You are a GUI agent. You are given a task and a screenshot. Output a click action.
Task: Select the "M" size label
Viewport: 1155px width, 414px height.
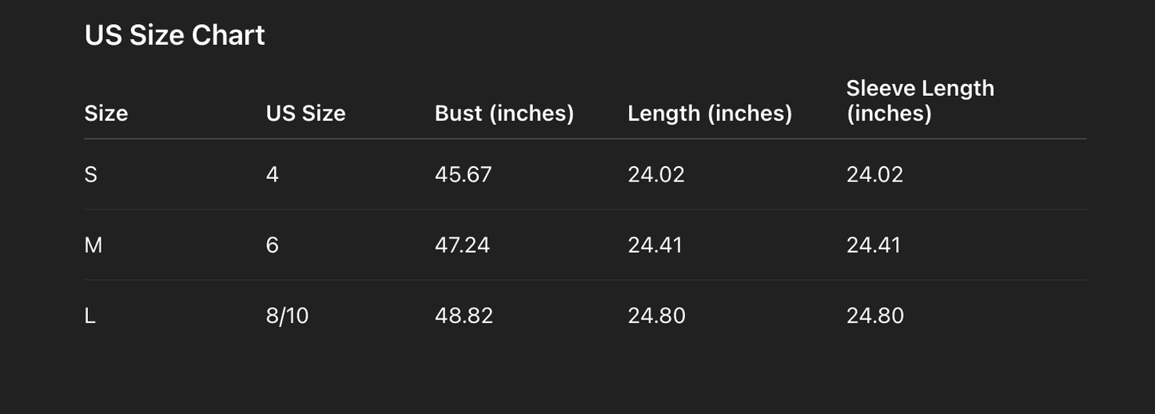[x=94, y=245]
